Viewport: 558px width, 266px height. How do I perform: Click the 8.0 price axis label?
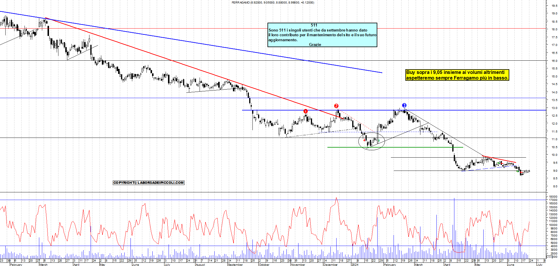[555, 186]
